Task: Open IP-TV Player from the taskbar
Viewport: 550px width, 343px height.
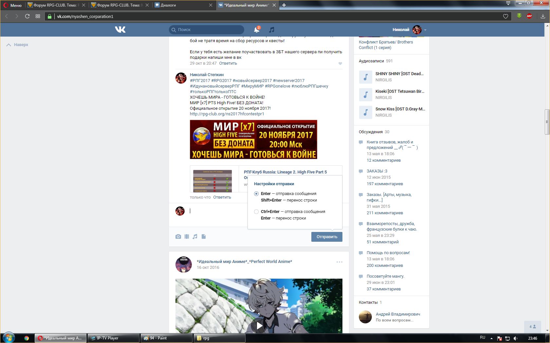Action: [113, 338]
